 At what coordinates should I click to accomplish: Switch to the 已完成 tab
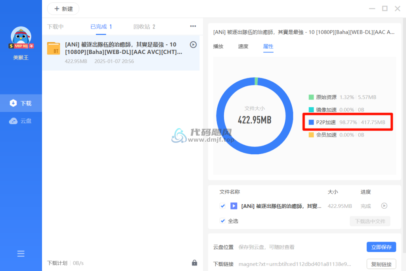[x=101, y=27]
